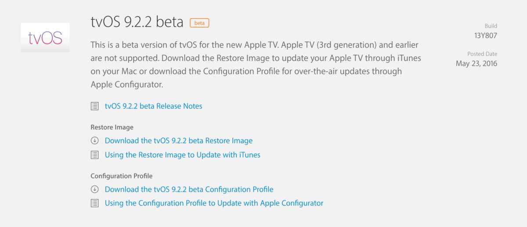Click the download icon for Configuration Profile

[x=94, y=189]
